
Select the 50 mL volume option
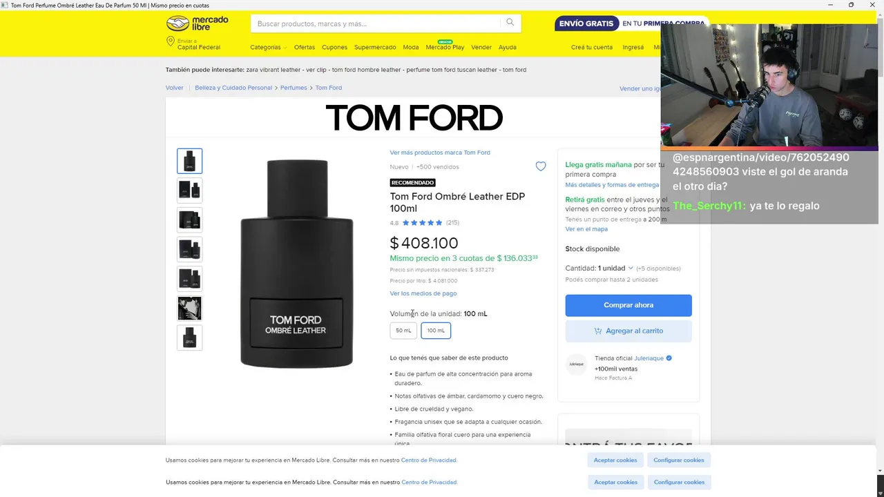(403, 331)
